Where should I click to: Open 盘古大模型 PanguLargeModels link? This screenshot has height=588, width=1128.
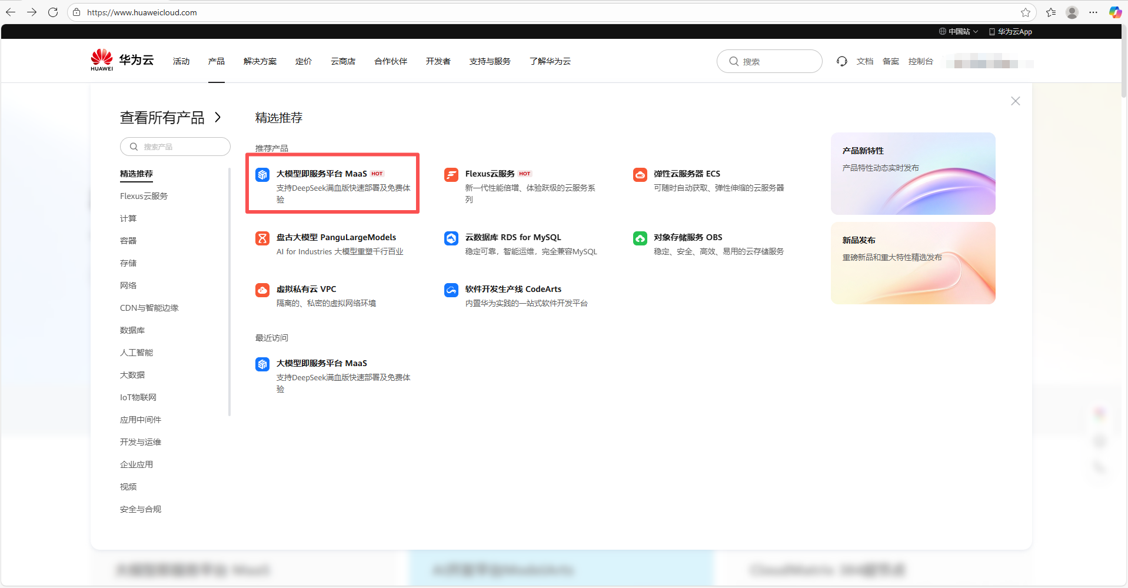pos(336,237)
